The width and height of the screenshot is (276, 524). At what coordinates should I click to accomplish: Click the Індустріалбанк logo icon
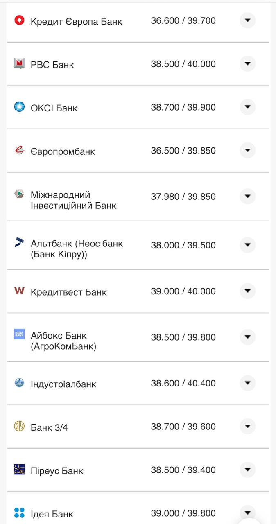click(x=18, y=381)
